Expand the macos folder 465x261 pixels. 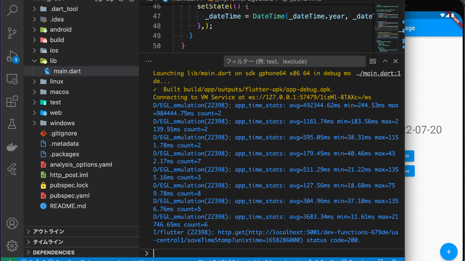pyautogui.click(x=81, y=92)
